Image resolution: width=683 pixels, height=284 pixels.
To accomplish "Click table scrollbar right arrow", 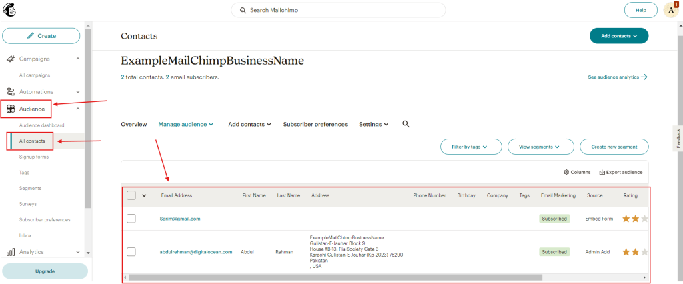I will coord(645,277).
